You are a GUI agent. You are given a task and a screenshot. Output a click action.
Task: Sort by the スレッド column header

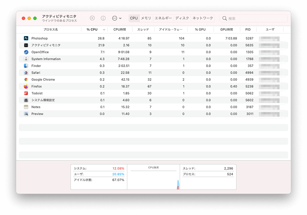coord(143,30)
